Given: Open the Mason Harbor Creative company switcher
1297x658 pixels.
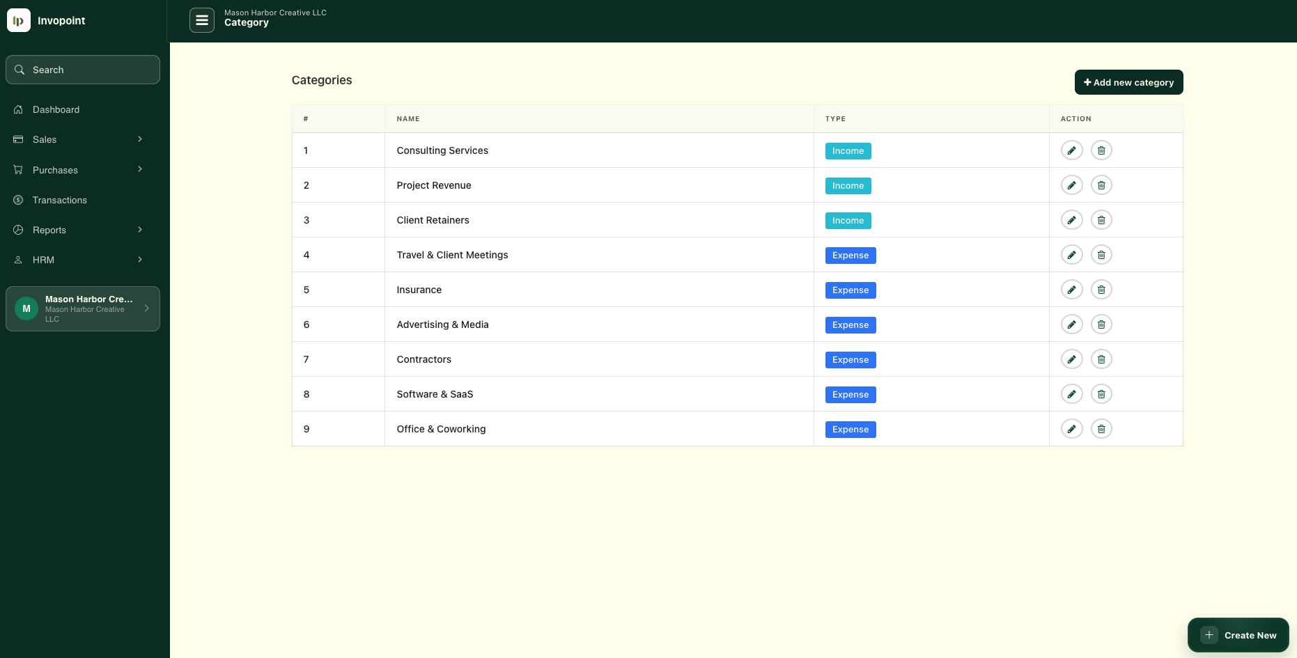Looking at the screenshot, I should (83, 308).
